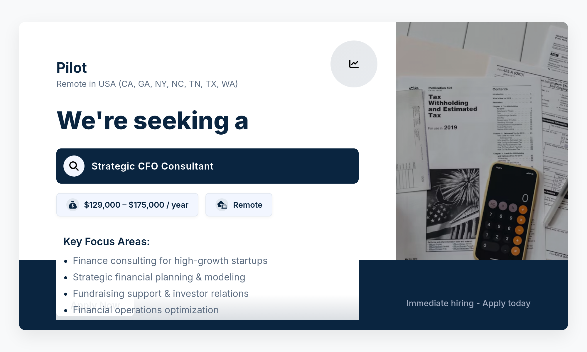Click the magnifying glass search icon
Image resolution: width=587 pixels, height=352 pixels.
pos(74,166)
